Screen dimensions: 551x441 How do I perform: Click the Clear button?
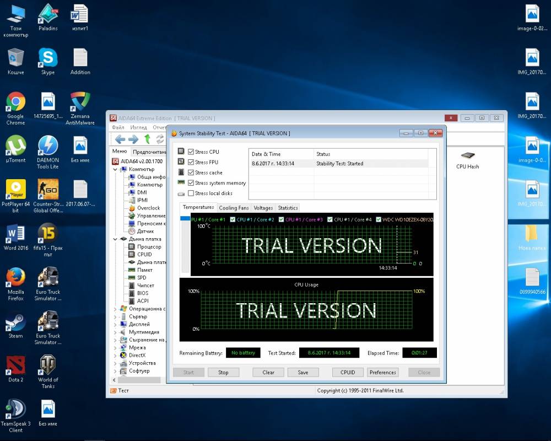[268, 373]
